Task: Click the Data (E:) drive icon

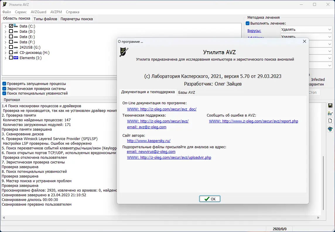Action: point(16,37)
